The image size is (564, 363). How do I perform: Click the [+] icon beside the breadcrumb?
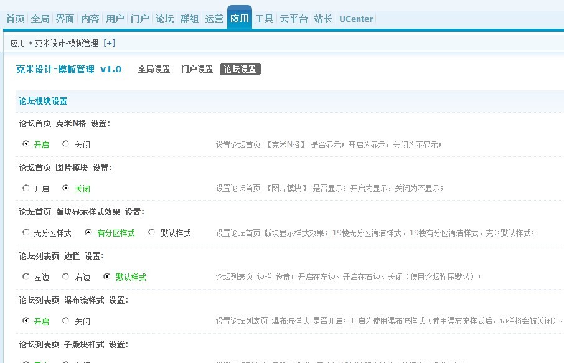pos(109,43)
